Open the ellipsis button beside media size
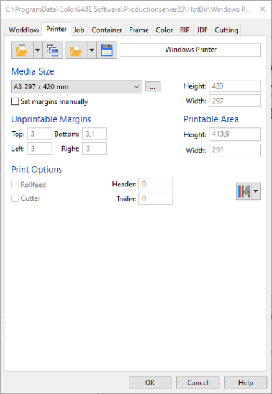272x394 pixels. click(153, 86)
